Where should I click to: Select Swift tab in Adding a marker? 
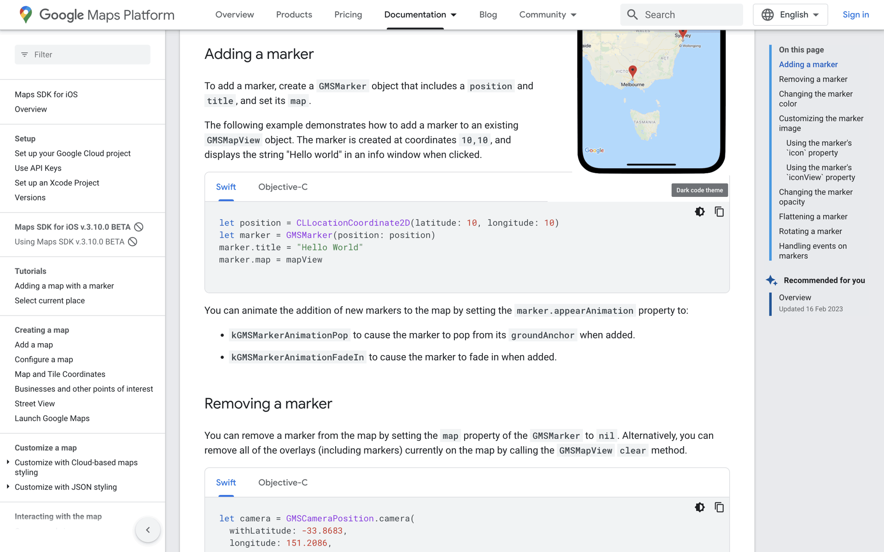pyautogui.click(x=226, y=187)
